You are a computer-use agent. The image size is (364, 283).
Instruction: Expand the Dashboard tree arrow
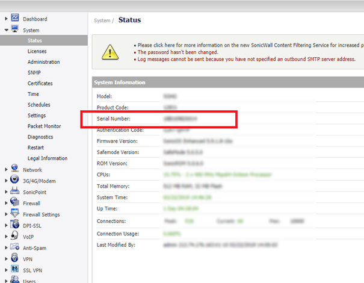click(6, 19)
